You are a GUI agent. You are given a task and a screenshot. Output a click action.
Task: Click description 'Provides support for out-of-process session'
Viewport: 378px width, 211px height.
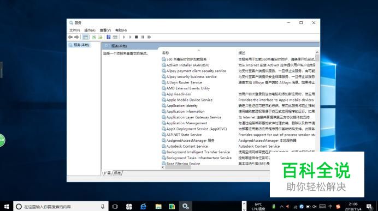pos(276,135)
